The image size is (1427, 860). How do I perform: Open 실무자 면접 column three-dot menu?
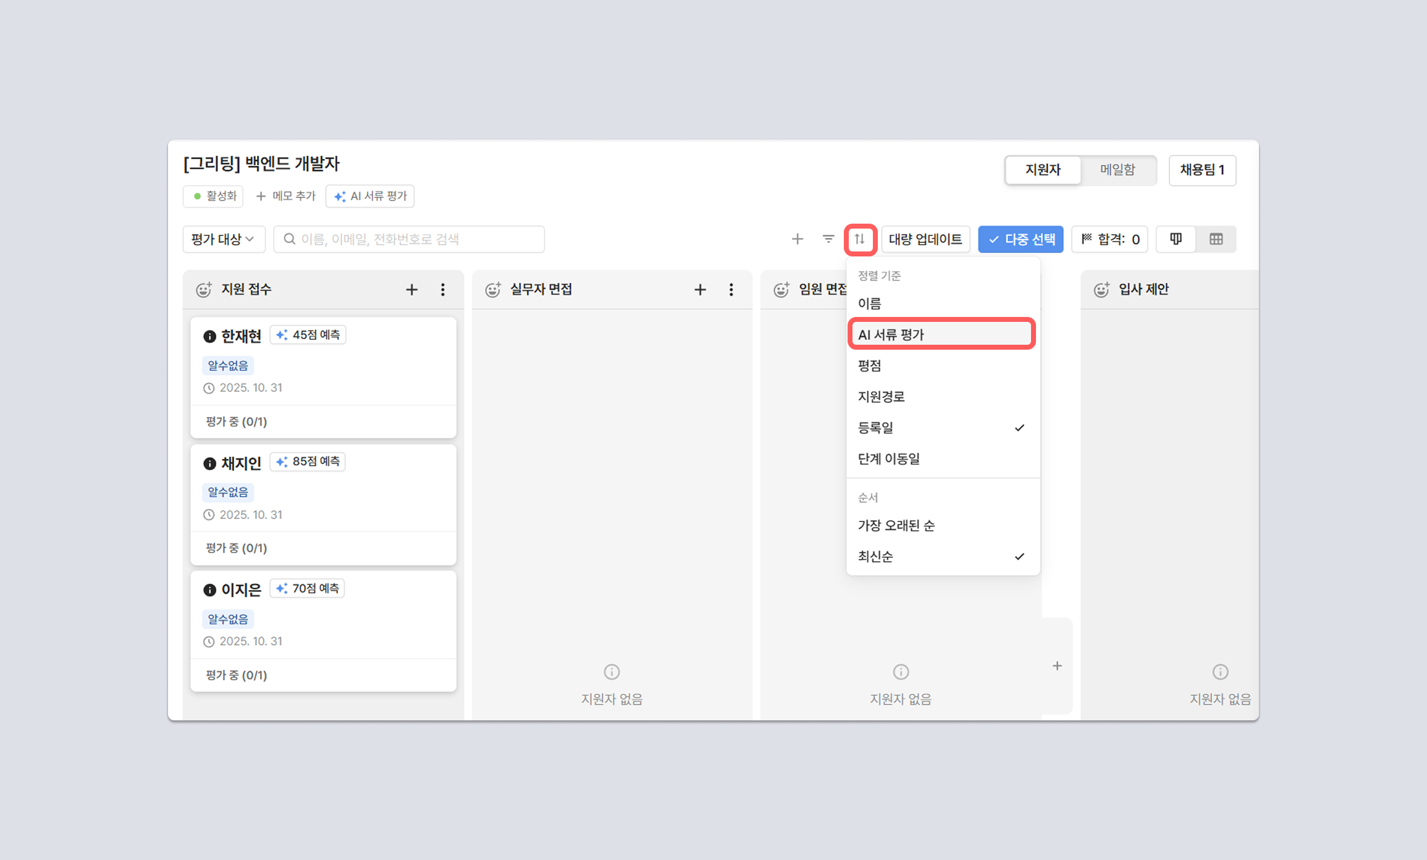point(731,290)
